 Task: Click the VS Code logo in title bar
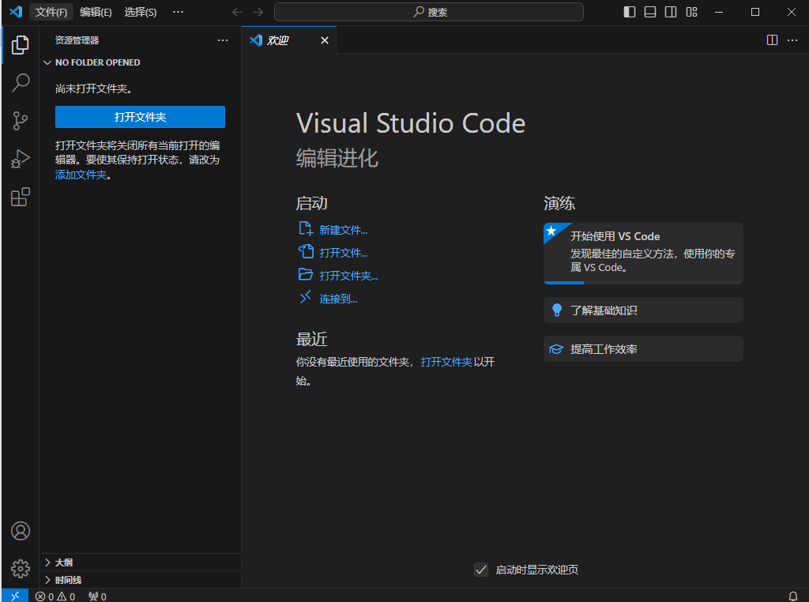click(x=16, y=11)
